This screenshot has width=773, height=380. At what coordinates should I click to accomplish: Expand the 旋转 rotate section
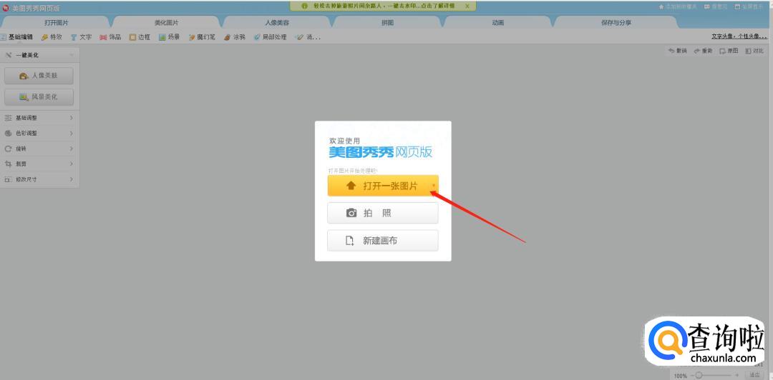pos(39,149)
